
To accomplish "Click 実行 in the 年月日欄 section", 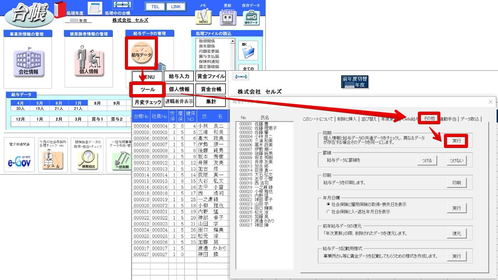I will tap(456, 208).
